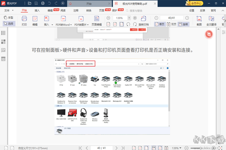Toggle continuous mode icon in status bar
Image resolution: width=226 pixels, height=150 pixels.
click(154, 148)
